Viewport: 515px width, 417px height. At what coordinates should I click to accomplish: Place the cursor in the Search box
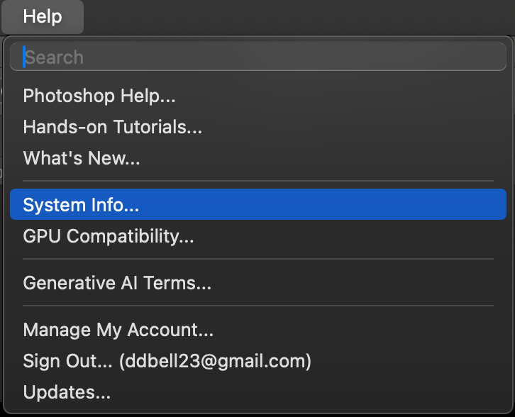[x=257, y=57]
